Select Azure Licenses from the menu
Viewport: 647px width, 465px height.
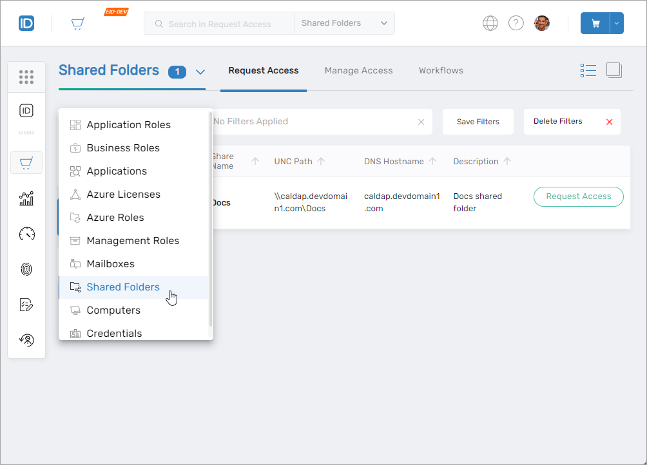(123, 195)
